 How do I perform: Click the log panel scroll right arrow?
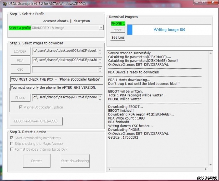206,169
